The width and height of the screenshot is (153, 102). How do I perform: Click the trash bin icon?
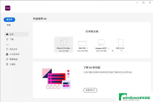(x=7, y=64)
